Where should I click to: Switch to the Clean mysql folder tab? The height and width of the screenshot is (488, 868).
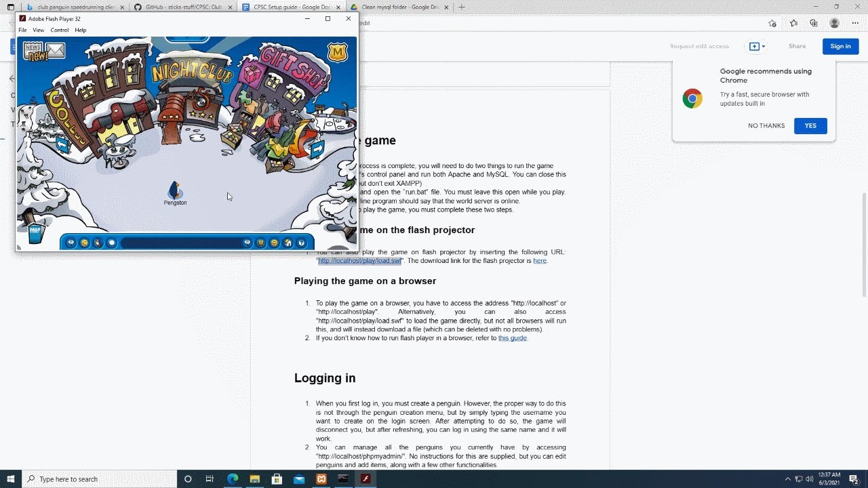click(399, 7)
